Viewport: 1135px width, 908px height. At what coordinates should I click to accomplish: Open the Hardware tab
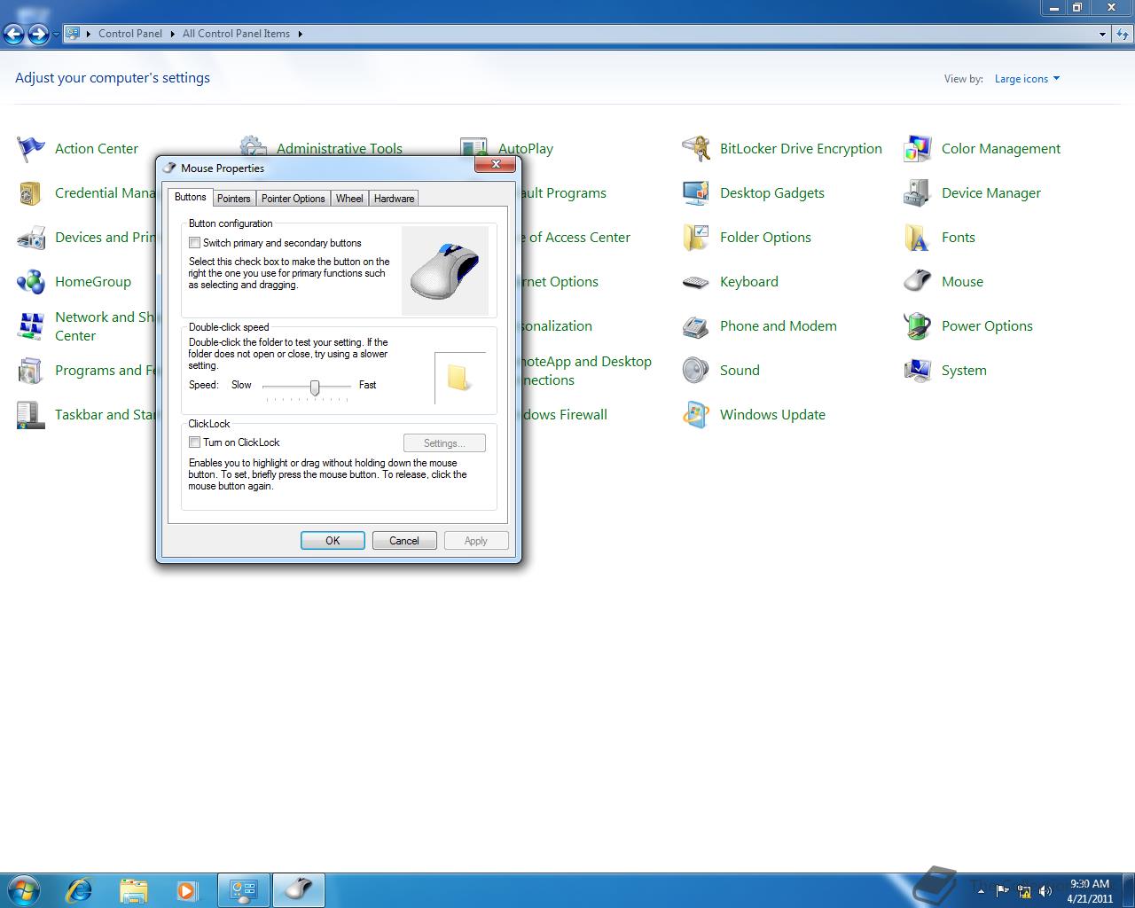pyautogui.click(x=394, y=199)
